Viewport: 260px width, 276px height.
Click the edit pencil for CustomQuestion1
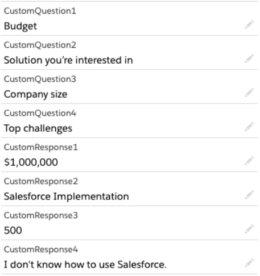[249, 25]
